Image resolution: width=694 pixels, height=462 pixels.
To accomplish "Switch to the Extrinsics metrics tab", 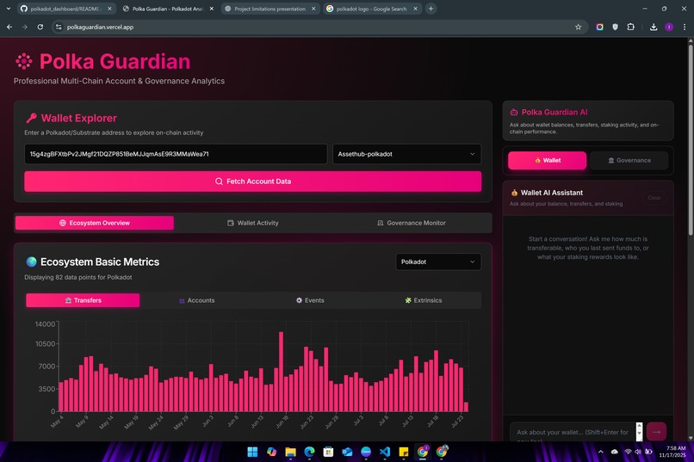I will pos(423,300).
